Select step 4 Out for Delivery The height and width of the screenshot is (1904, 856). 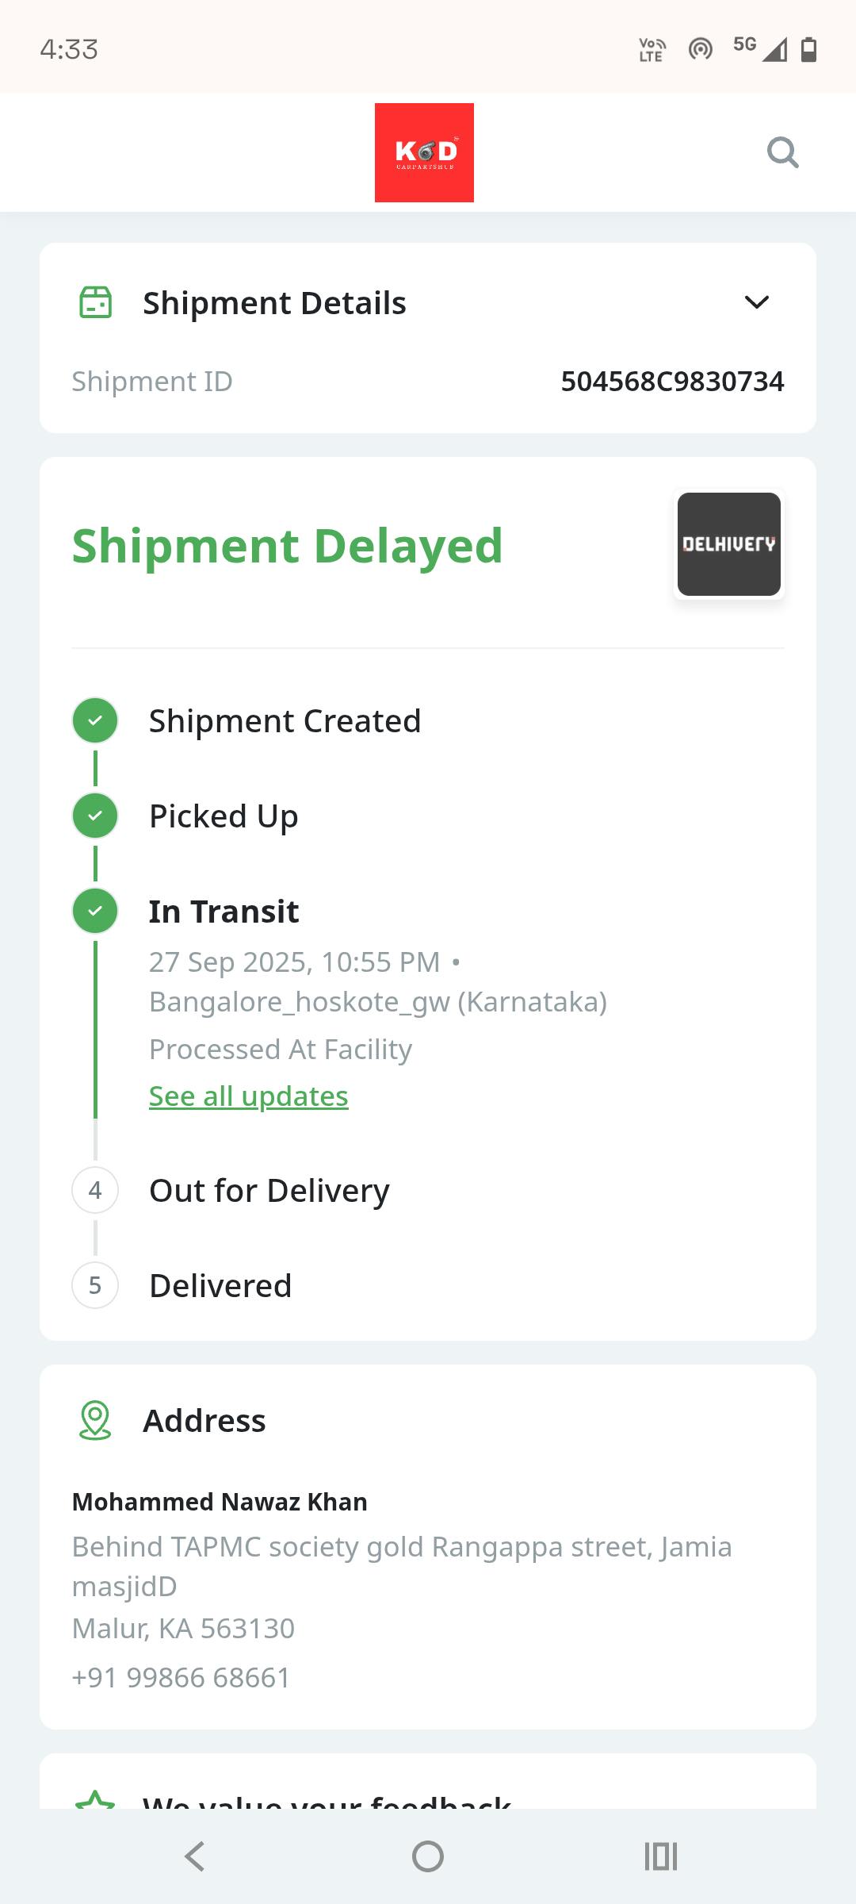[95, 1190]
